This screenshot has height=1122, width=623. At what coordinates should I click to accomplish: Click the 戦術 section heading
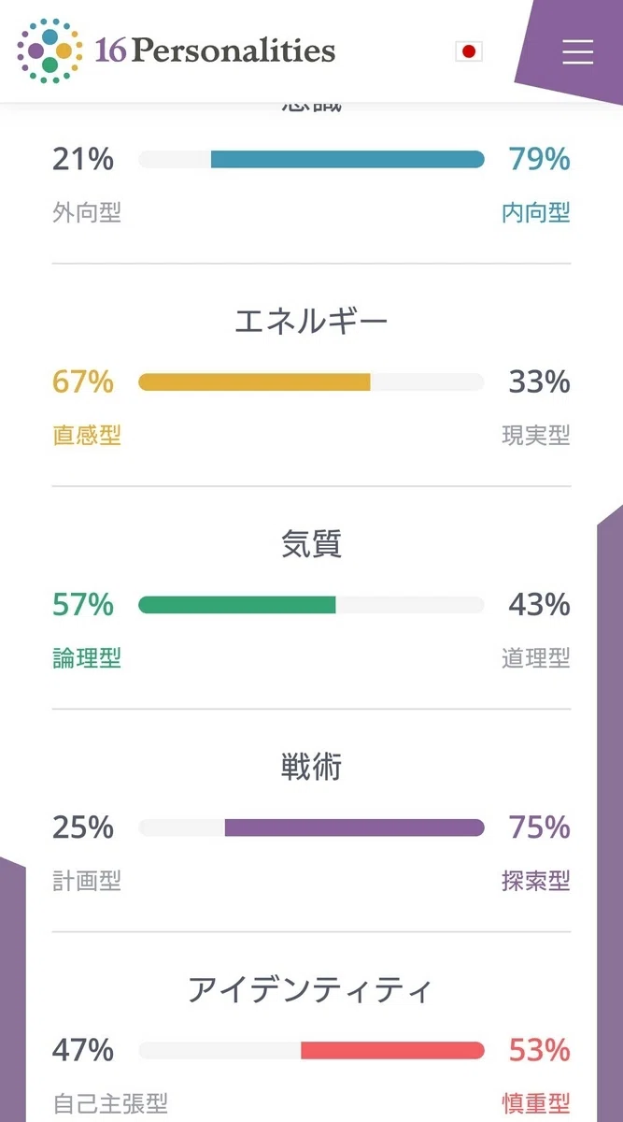[x=311, y=768]
